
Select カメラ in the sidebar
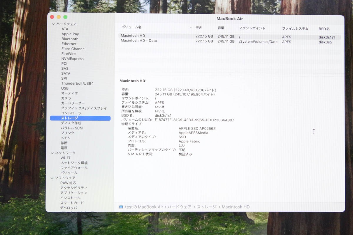click(66, 98)
